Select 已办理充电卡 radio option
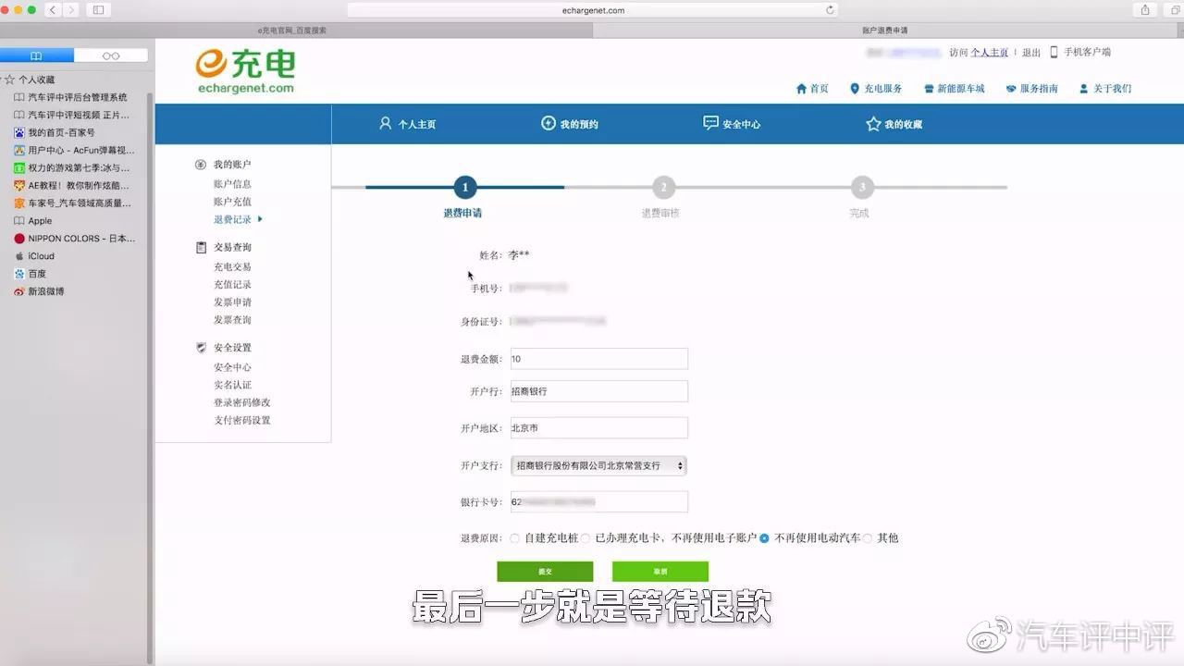 pyautogui.click(x=586, y=538)
